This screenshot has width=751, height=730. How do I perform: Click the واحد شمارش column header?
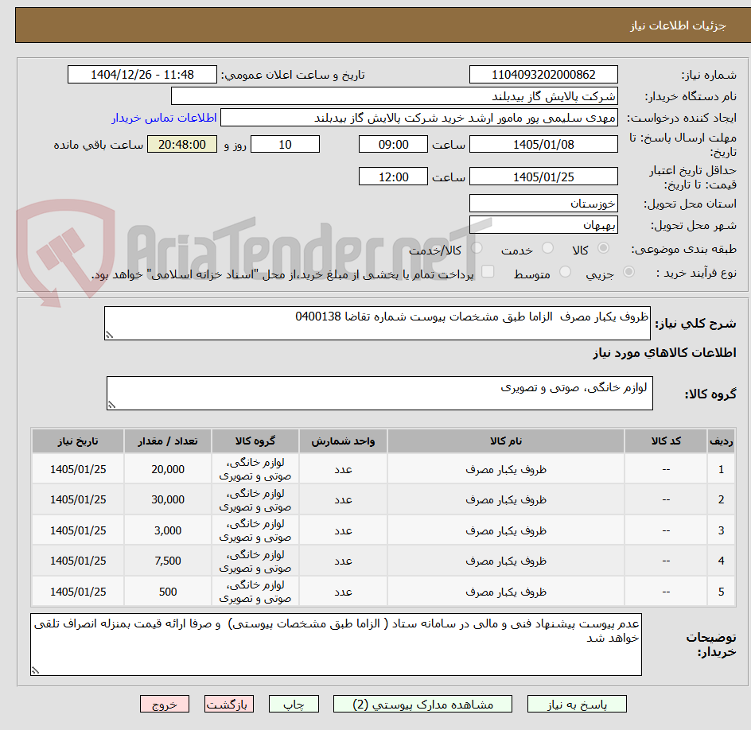click(x=343, y=441)
